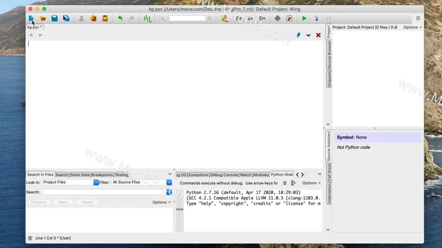Open the Project panel Options menu

pos(412,27)
